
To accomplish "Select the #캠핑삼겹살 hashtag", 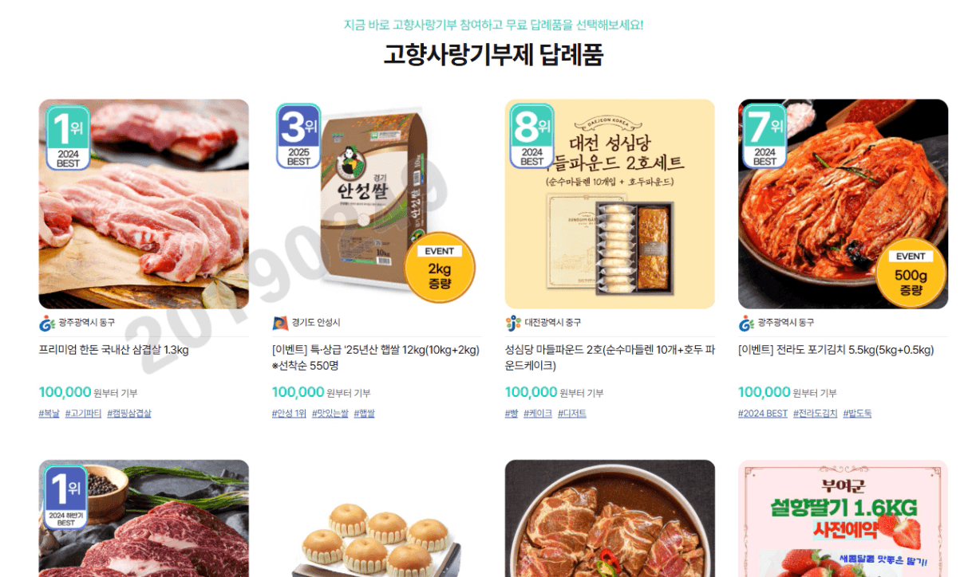I will click(x=129, y=414).
